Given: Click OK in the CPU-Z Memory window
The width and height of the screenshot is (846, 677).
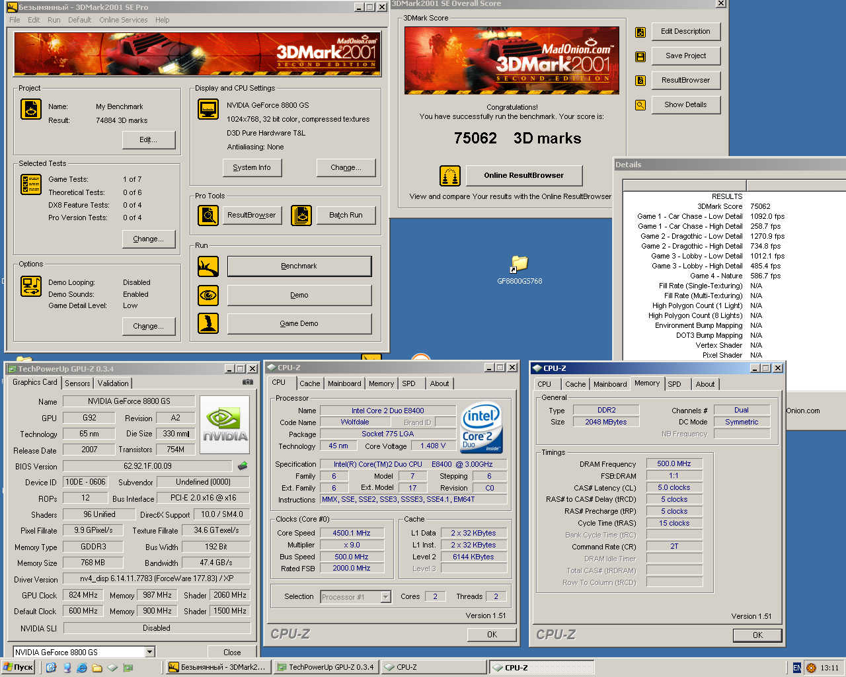Looking at the screenshot, I should click(x=757, y=635).
